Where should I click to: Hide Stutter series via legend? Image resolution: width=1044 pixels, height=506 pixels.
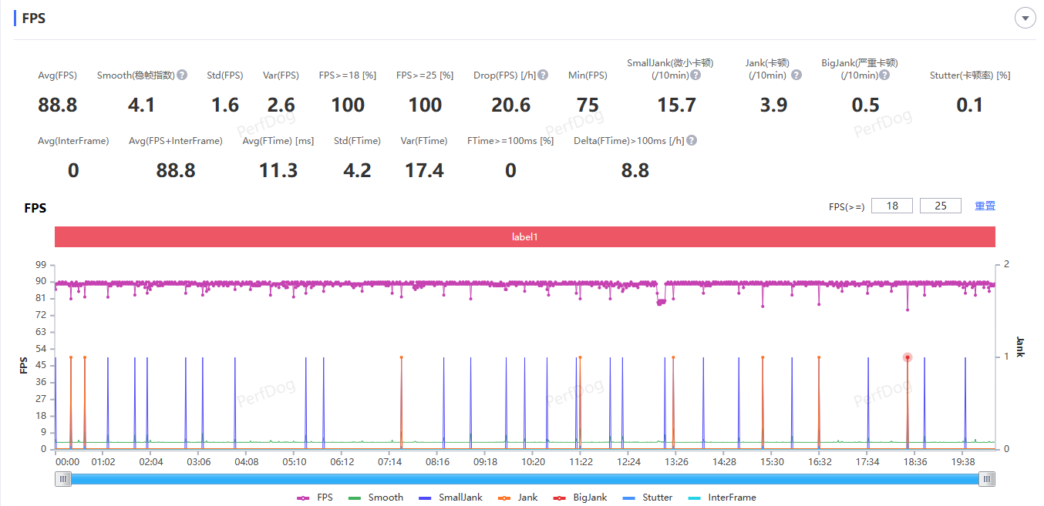(647, 498)
